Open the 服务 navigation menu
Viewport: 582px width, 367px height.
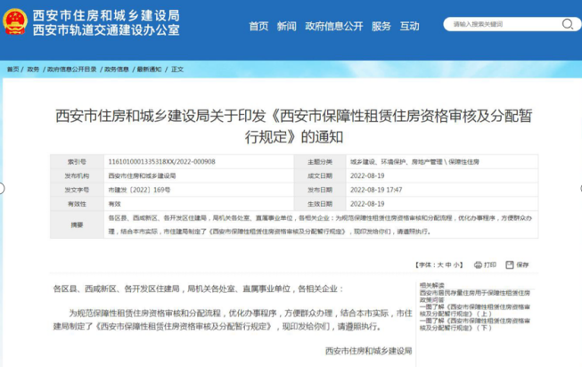(381, 26)
